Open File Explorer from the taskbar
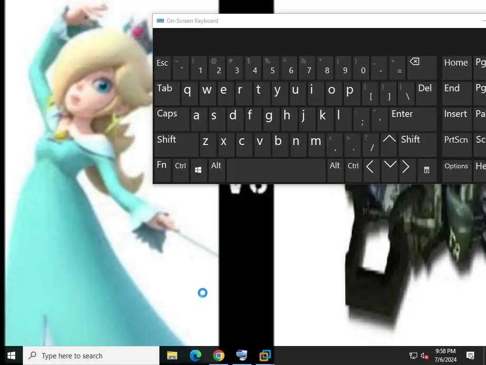The width and height of the screenshot is (486, 365). 172,355
